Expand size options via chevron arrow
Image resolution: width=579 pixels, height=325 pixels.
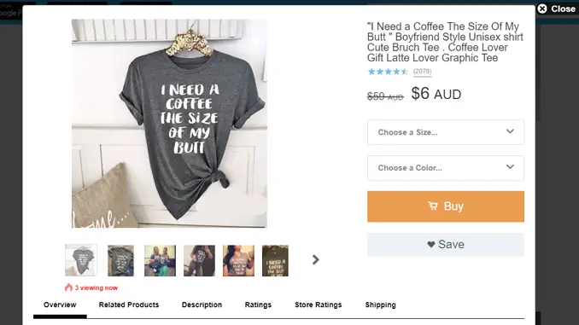coord(510,131)
